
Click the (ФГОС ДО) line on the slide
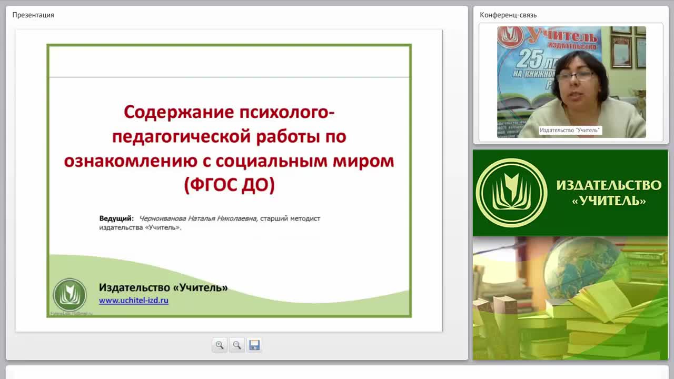[229, 185]
